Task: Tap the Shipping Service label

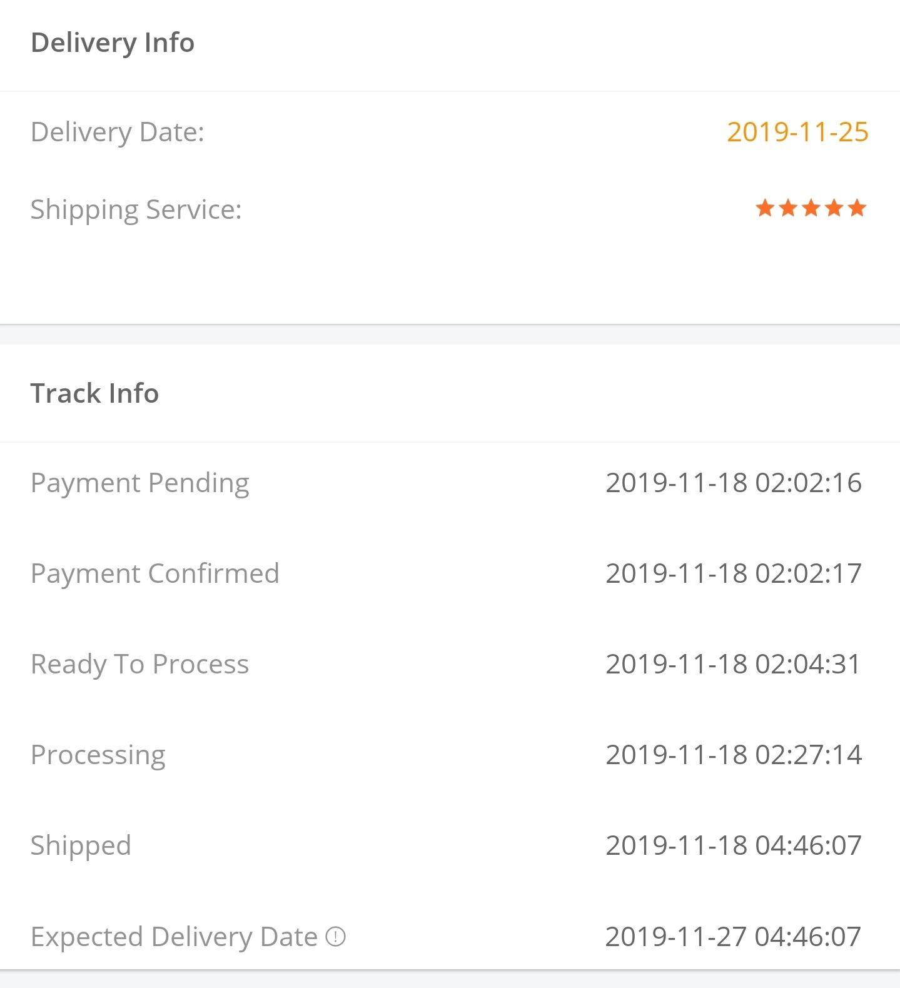Action: click(136, 209)
